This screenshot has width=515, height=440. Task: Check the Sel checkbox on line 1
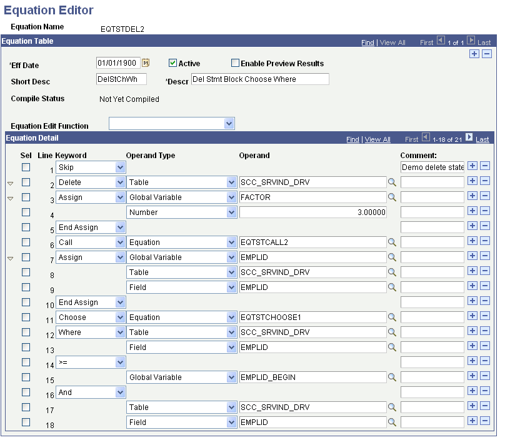[26, 167]
